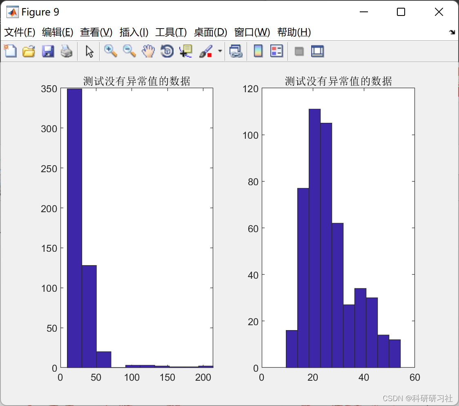Print the figure using the printer icon
Image resolution: width=459 pixels, height=406 pixels.
tap(67, 51)
